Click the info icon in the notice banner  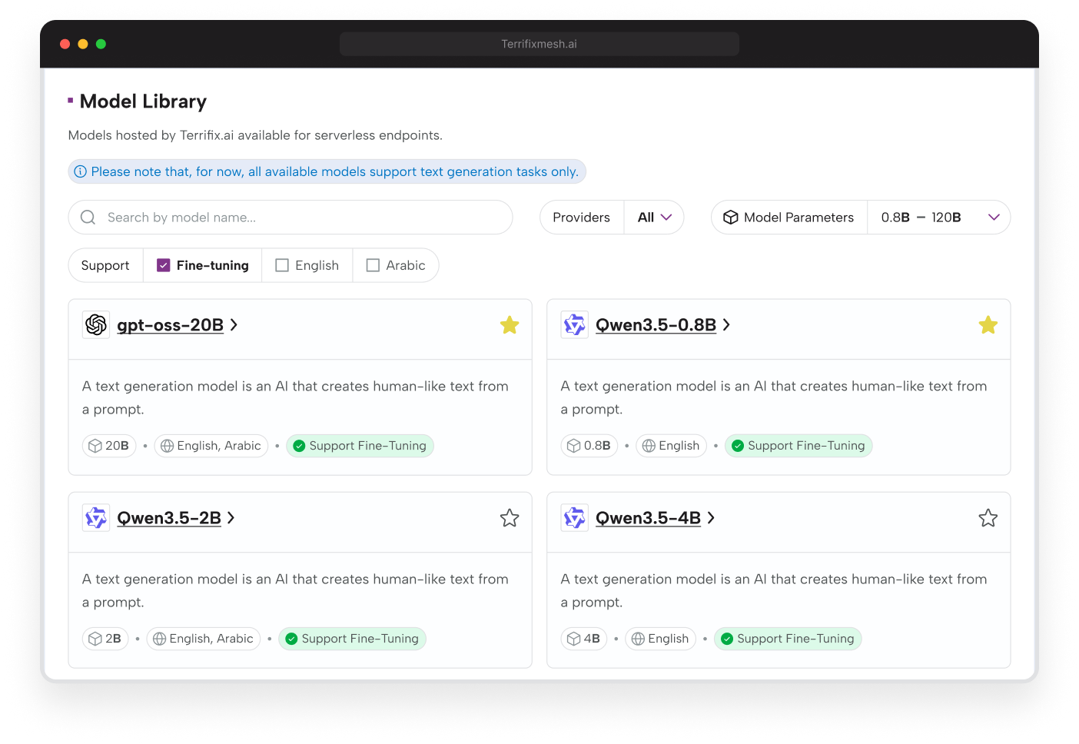(x=80, y=171)
